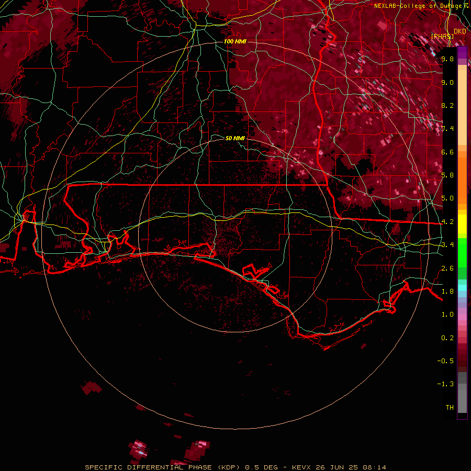
Task: Click the 50 NMI range ring label
Action: pyautogui.click(x=235, y=138)
